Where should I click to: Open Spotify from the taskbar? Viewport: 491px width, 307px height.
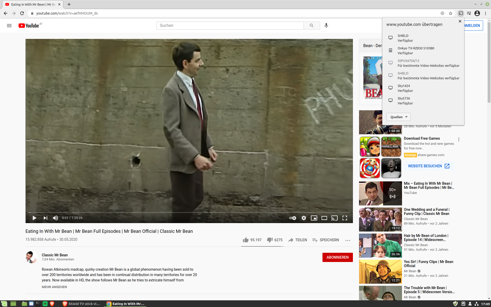tap(45, 304)
